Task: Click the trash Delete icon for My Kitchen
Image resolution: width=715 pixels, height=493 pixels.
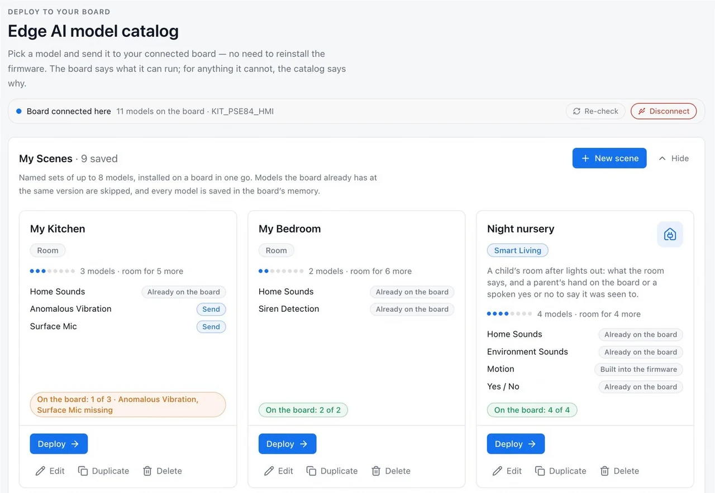Action: coord(147,471)
